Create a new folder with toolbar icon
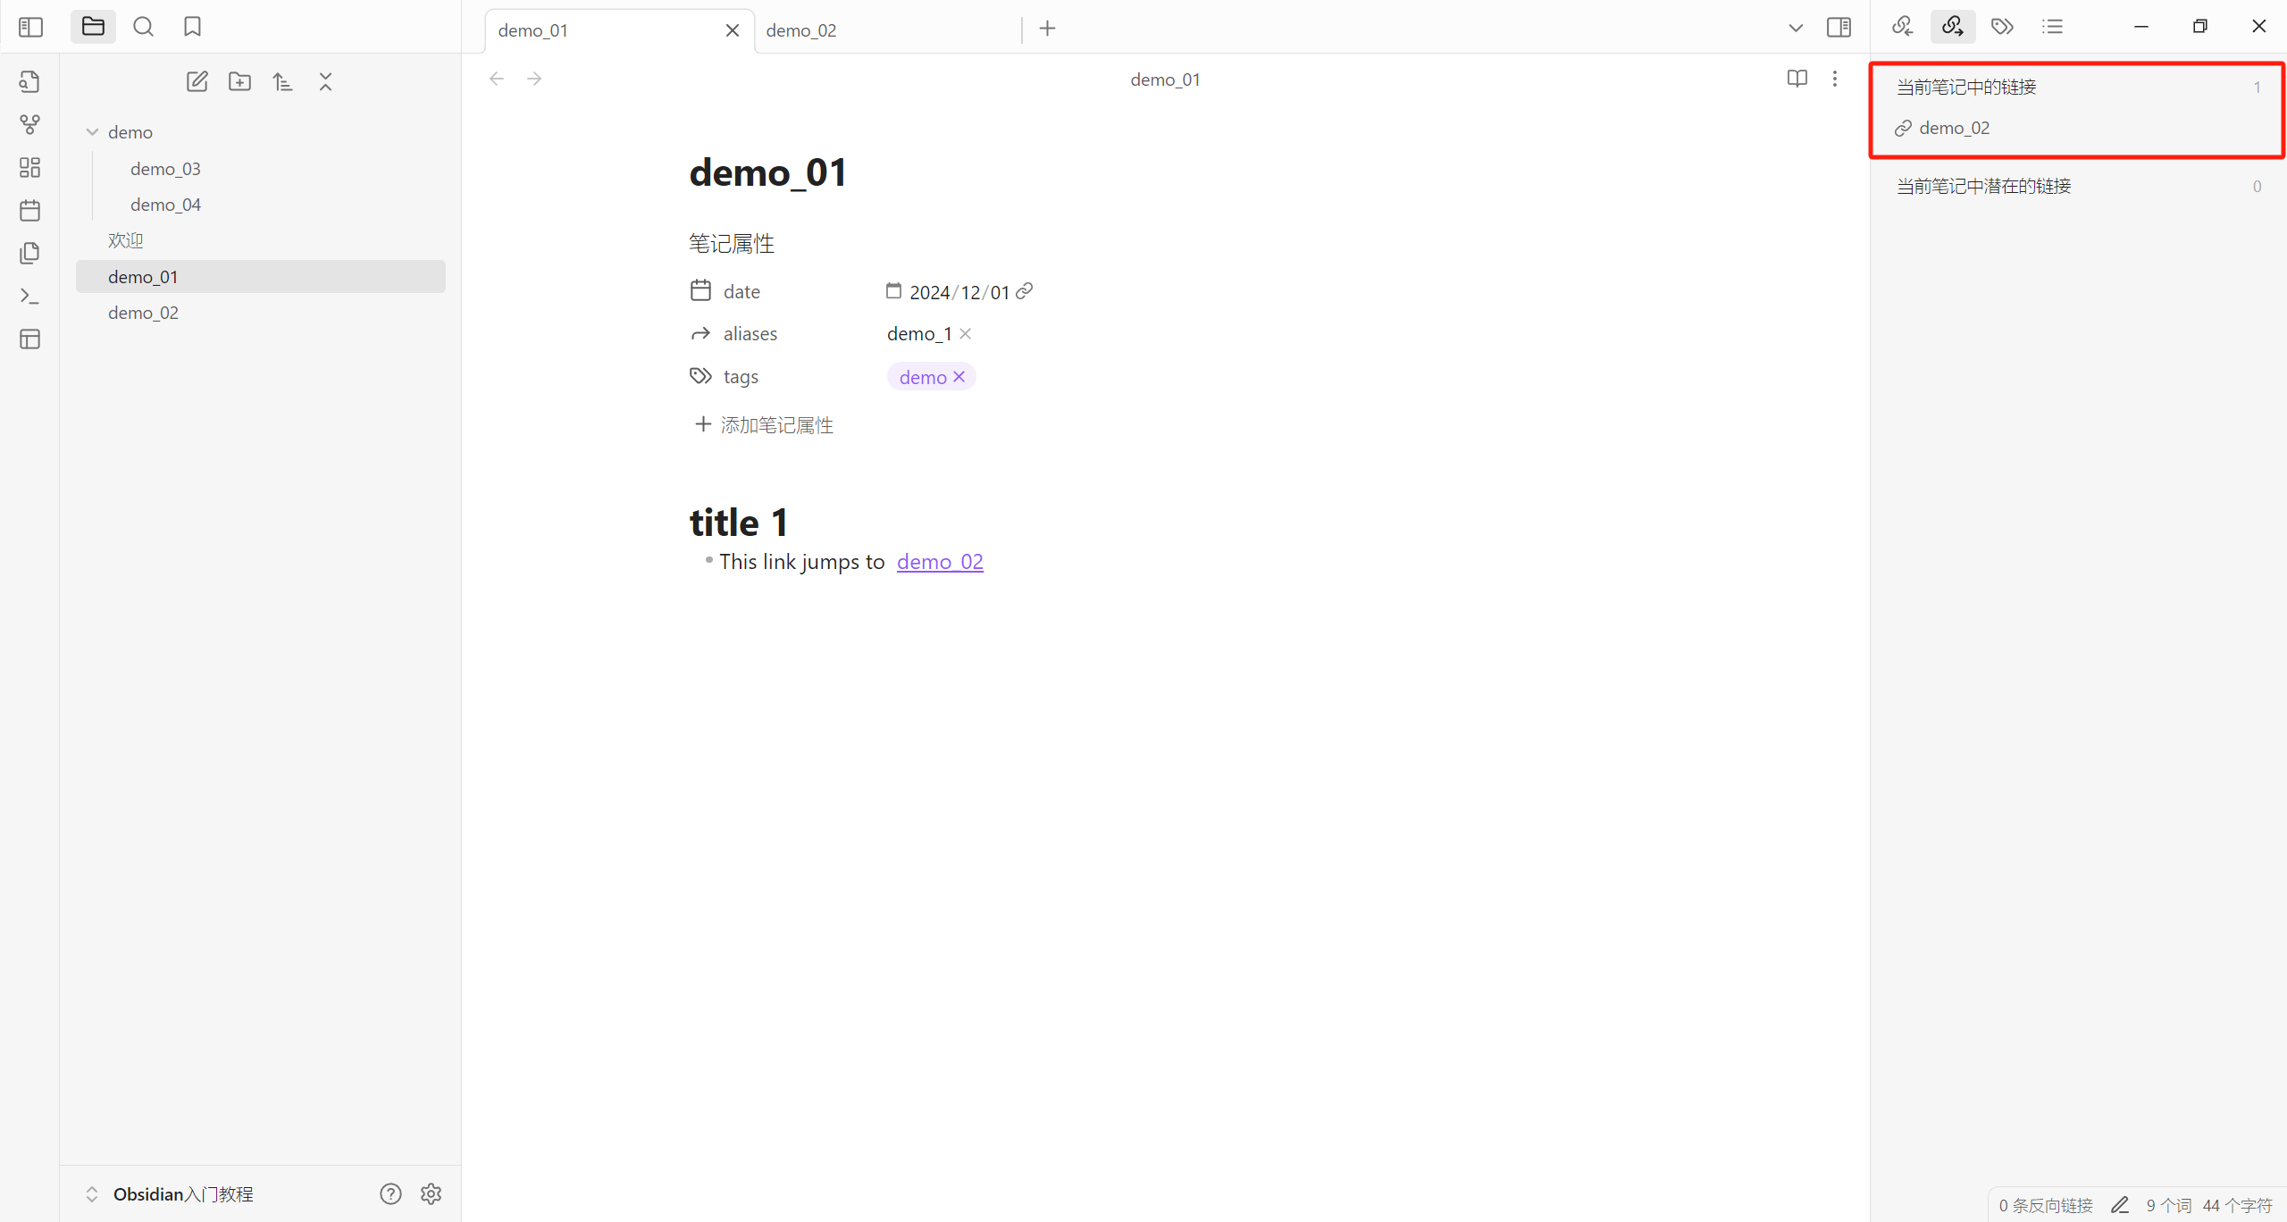This screenshot has width=2287, height=1222. [x=239, y=82]
